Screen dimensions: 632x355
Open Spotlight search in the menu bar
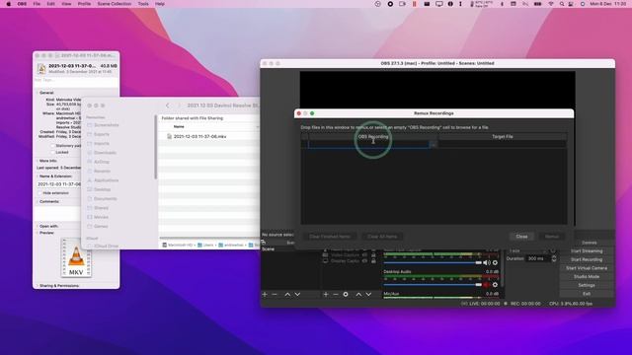tap(562, 4)
